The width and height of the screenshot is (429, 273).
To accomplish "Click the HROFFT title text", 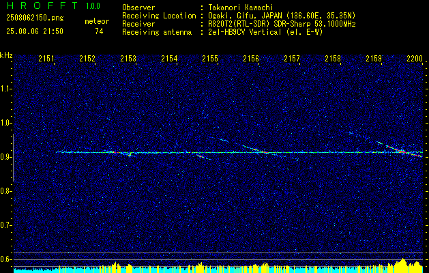I will point(42,5).
